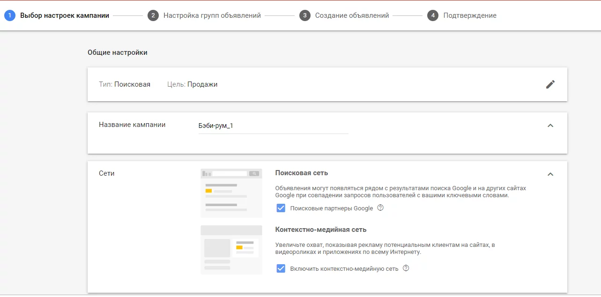Uncheck Включить контекстно-медийную сеть checkbox
The image size is (601, 297).
coord(281,268)
